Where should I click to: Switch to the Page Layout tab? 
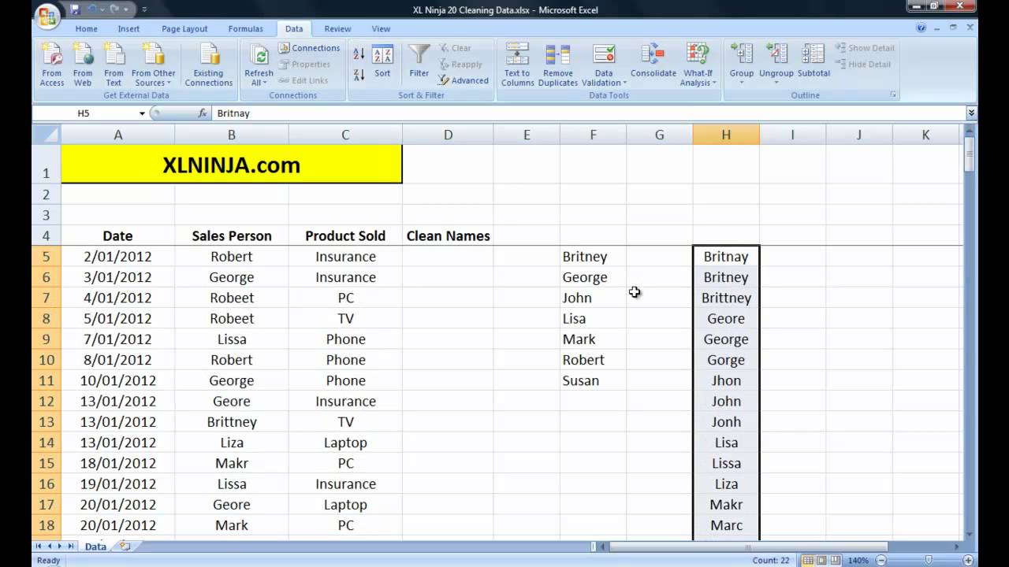click(x=184, y=29)
